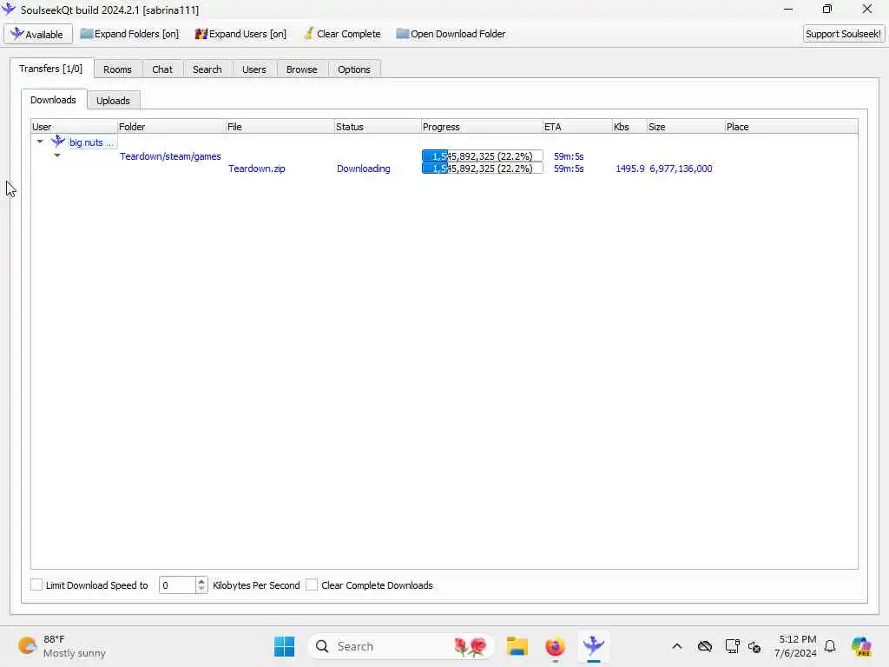
Task: Click the taskbar Search box
Action: [x=400, y=646]
